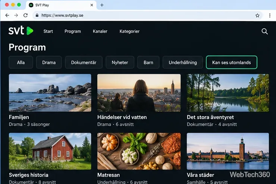Filter programs by Underhållning

183,62
